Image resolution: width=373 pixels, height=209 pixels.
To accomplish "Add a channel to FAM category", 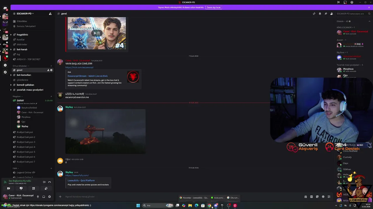I will coord(51,168).
